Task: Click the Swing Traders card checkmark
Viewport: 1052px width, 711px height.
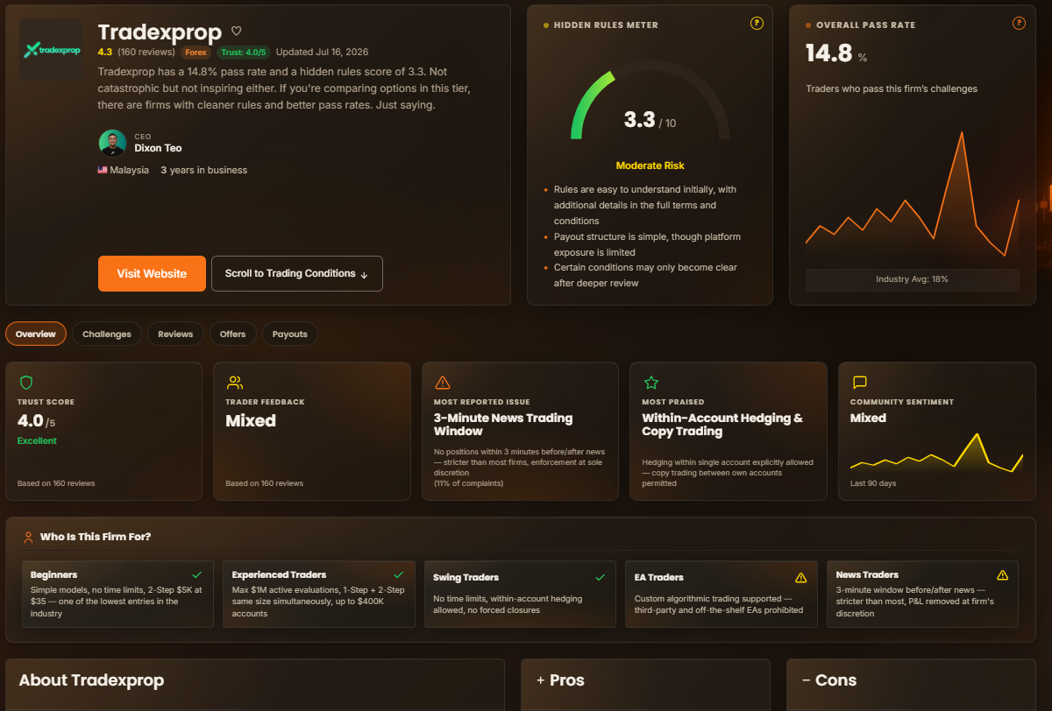Action: tap(601, 577)
